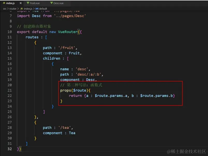This screenshot has height=156, width=208.
Task: Click the 'desc' name string on line 17
Action: click(82, 69)
